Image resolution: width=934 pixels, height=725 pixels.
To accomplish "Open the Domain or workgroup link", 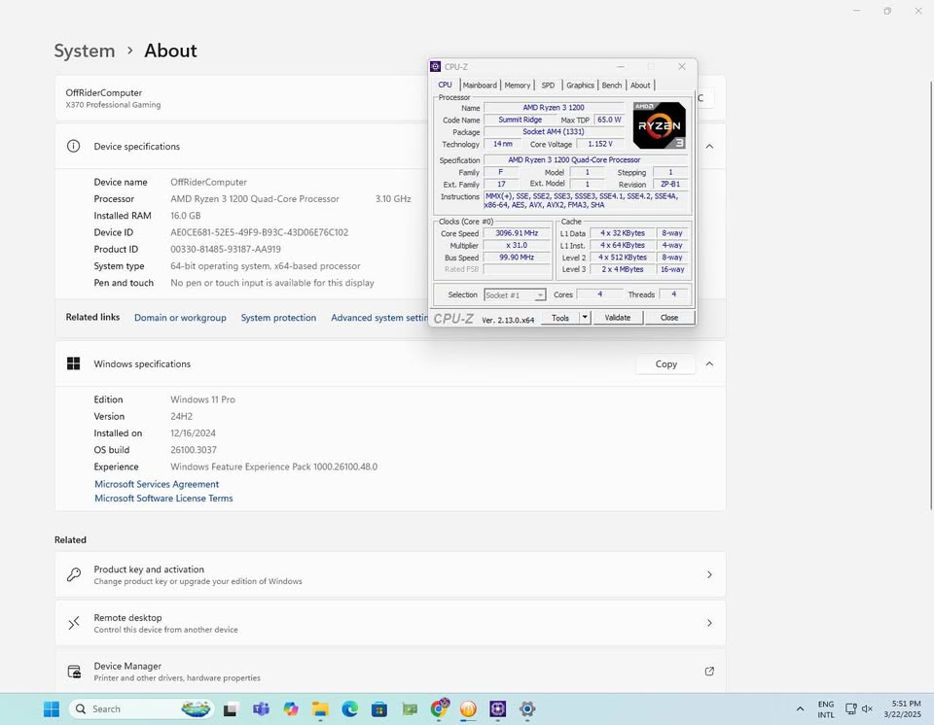I will point(180,318).
